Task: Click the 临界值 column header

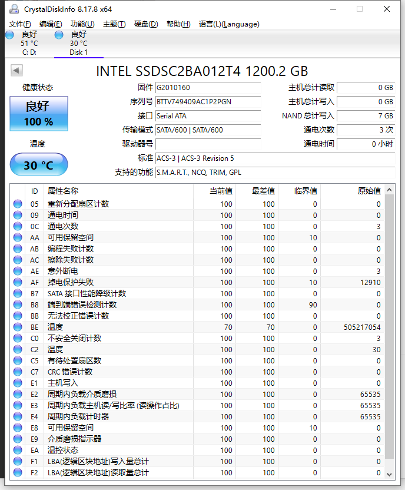Action: pyautogui.click(x=300, y=191)
